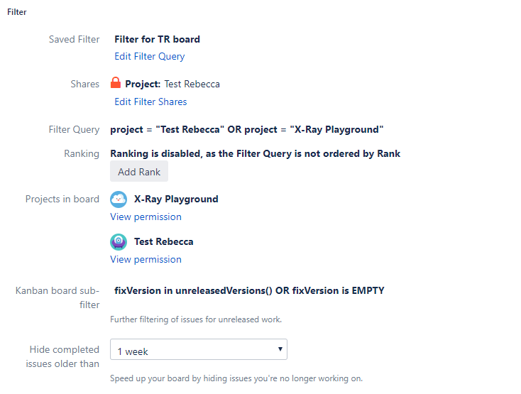Click the Filter for TR board name

tap(157, 39)
